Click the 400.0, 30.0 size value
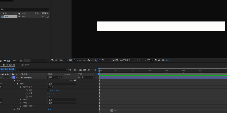Viewport: 227px width, 113px height. (x=55, y=90)
